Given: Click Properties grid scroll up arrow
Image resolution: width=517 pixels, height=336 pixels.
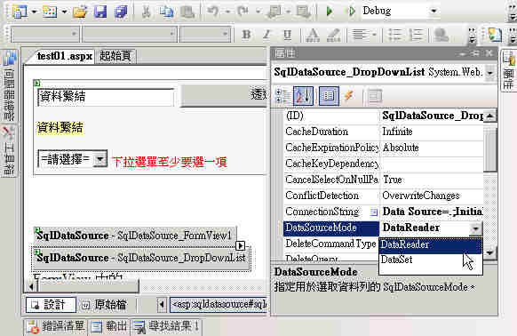Looking at the screenshot, I should click(x=490, y=116).
